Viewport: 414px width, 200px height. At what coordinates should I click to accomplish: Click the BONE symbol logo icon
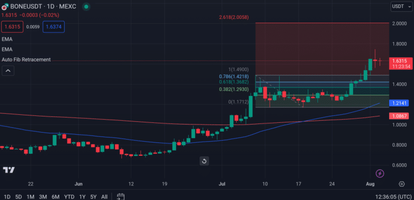5,6
